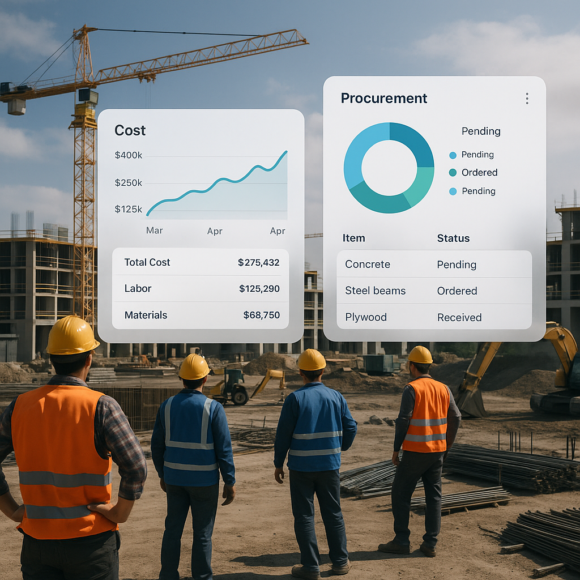Select the Materials row label

click(146, 315)
